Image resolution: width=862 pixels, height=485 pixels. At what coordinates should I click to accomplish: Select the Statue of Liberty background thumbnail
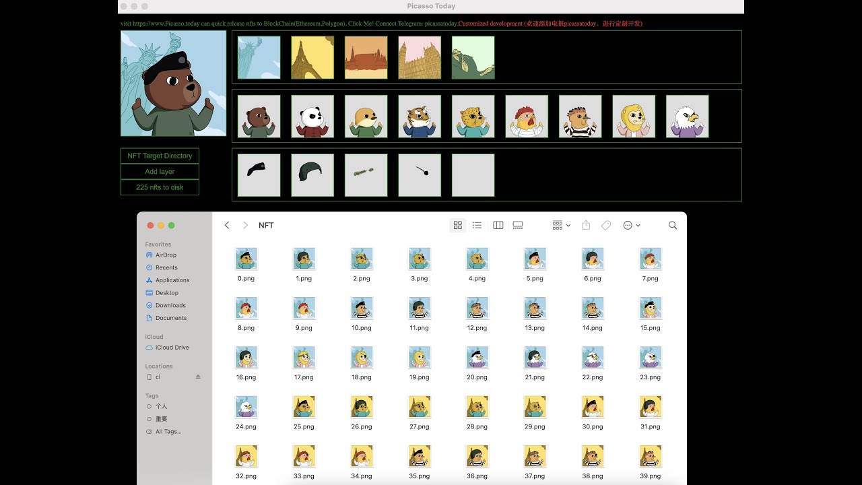259,57
